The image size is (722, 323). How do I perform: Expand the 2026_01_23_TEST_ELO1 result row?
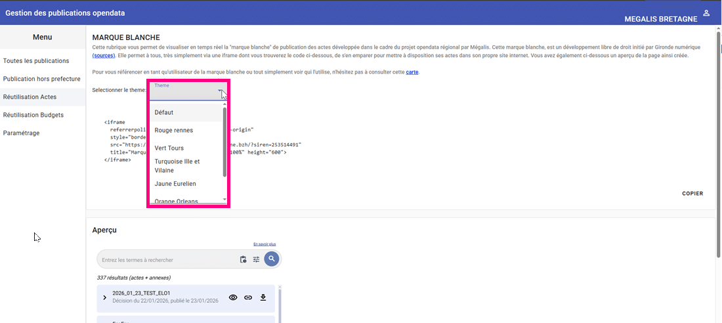(x=104, y=297)
